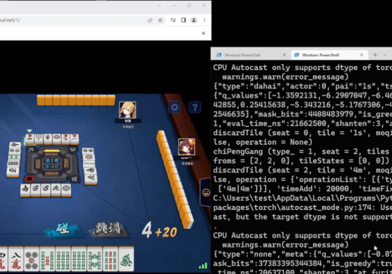This screenshot has width=392, height=274.
Task: Open Chrome three-dot menu
Action: point(204,20)
